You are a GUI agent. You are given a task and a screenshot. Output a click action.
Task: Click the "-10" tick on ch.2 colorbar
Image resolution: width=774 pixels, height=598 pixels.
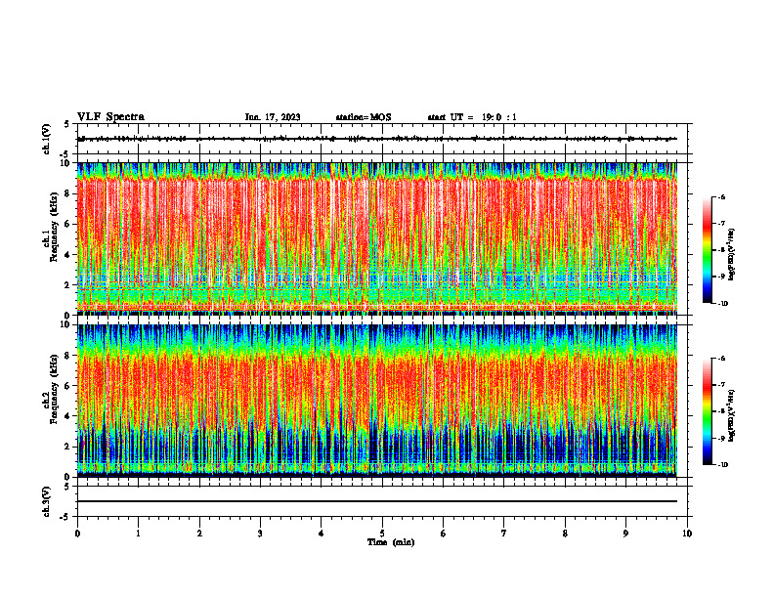tap(722, 464)
